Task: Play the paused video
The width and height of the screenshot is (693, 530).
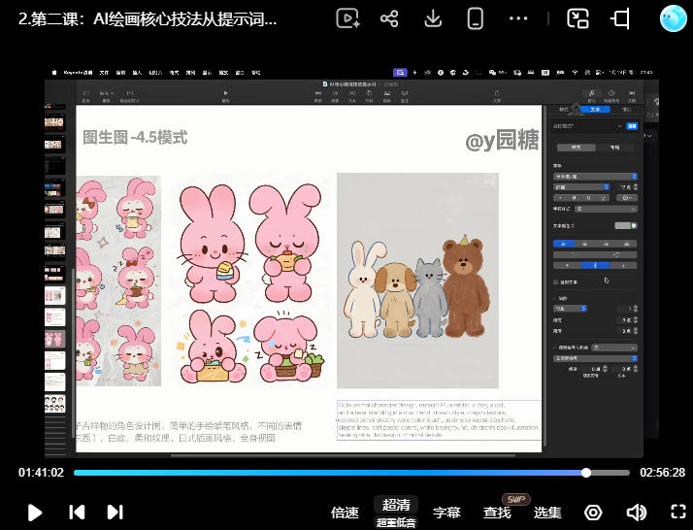Action: [35, 513]
